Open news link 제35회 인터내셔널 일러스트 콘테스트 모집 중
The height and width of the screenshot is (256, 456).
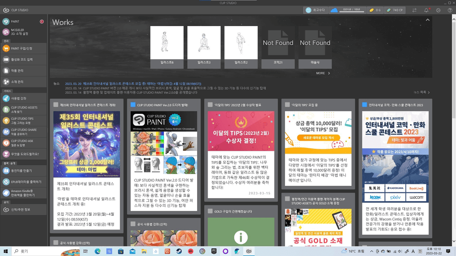133,83
